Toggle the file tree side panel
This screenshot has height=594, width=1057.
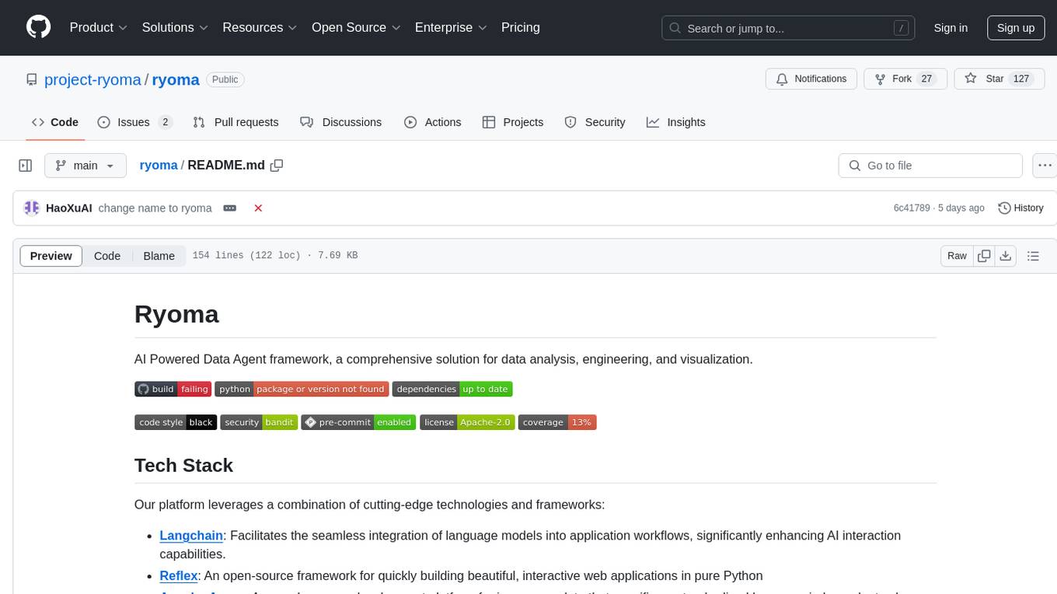pyautogui.click(x=26, y=166)
